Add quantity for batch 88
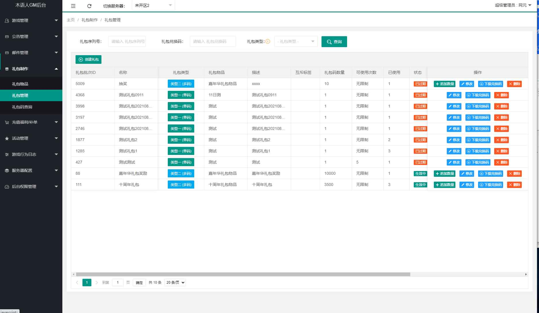The width and height of the screenshot is (539, 313). 444,174
